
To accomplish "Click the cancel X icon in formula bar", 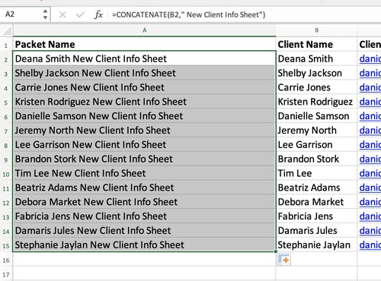I will coord(62,15).
